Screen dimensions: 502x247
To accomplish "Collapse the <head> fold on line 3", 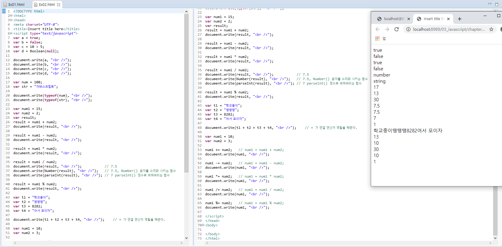I will point(11,20).
